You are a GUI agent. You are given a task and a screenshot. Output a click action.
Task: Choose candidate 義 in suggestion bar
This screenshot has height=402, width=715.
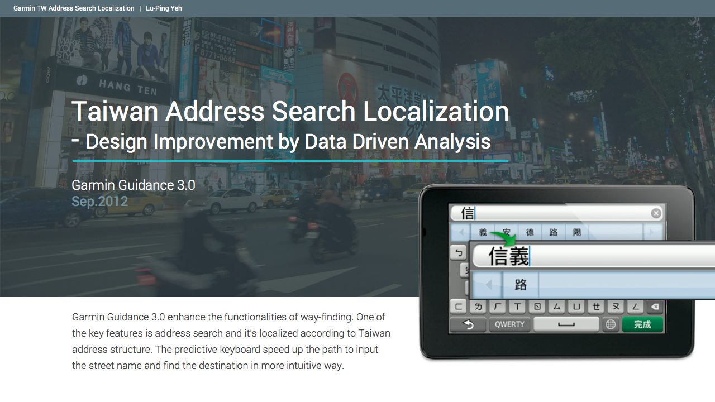[483, 232]
